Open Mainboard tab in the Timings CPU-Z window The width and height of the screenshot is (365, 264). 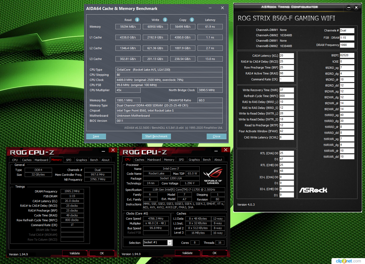tap(41, 160)
